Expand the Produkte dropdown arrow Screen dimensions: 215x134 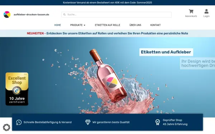[85, 25]
